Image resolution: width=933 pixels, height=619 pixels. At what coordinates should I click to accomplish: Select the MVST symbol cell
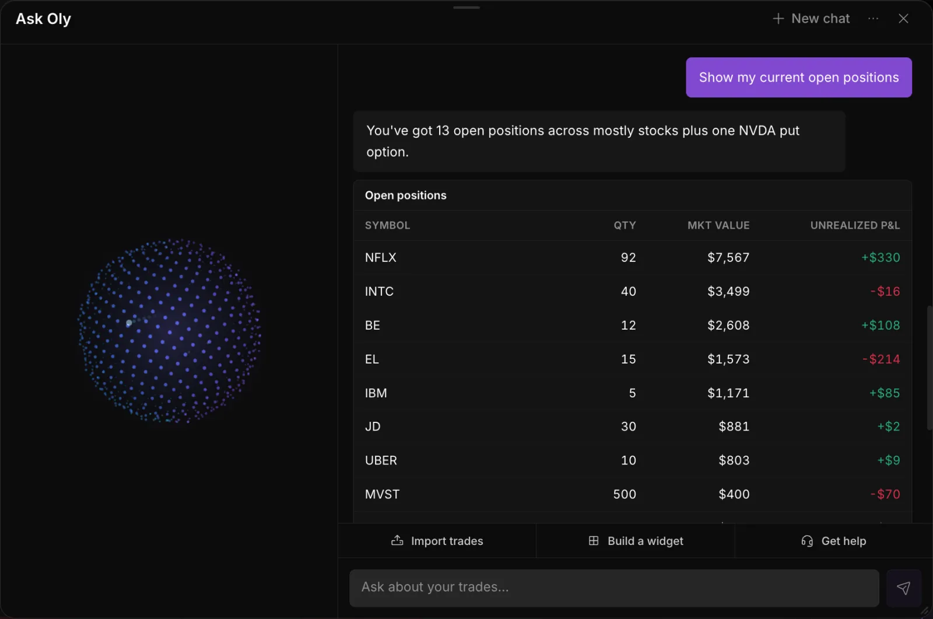tap(383, 494)
